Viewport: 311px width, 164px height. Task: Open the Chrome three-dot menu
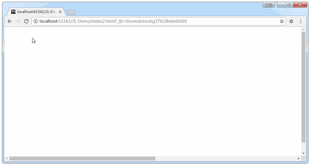click(x=301, y=21)
